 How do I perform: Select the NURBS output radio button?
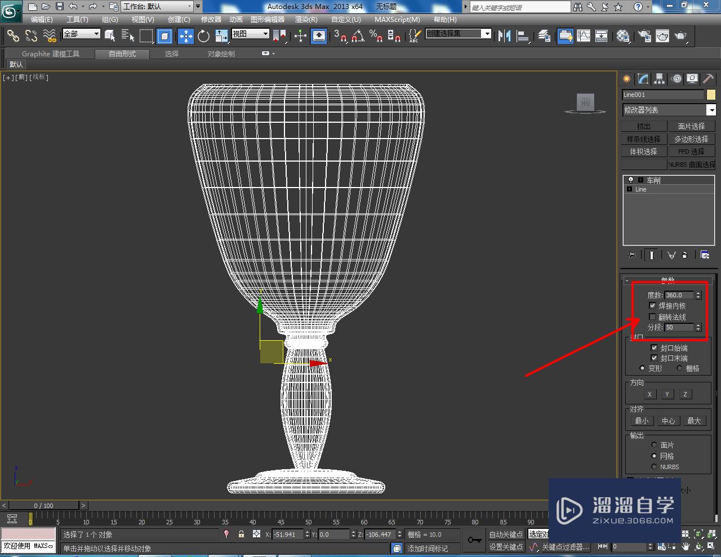pos(654,467)
